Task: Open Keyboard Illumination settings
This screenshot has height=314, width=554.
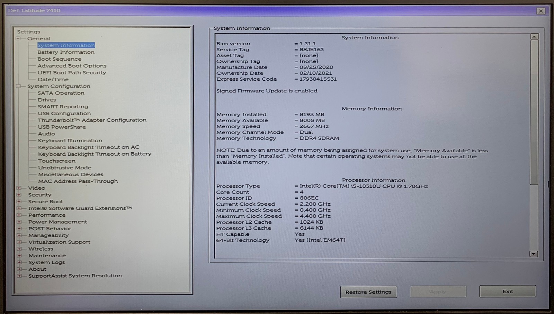Action: pyautogui.click(x=70, y=141)
